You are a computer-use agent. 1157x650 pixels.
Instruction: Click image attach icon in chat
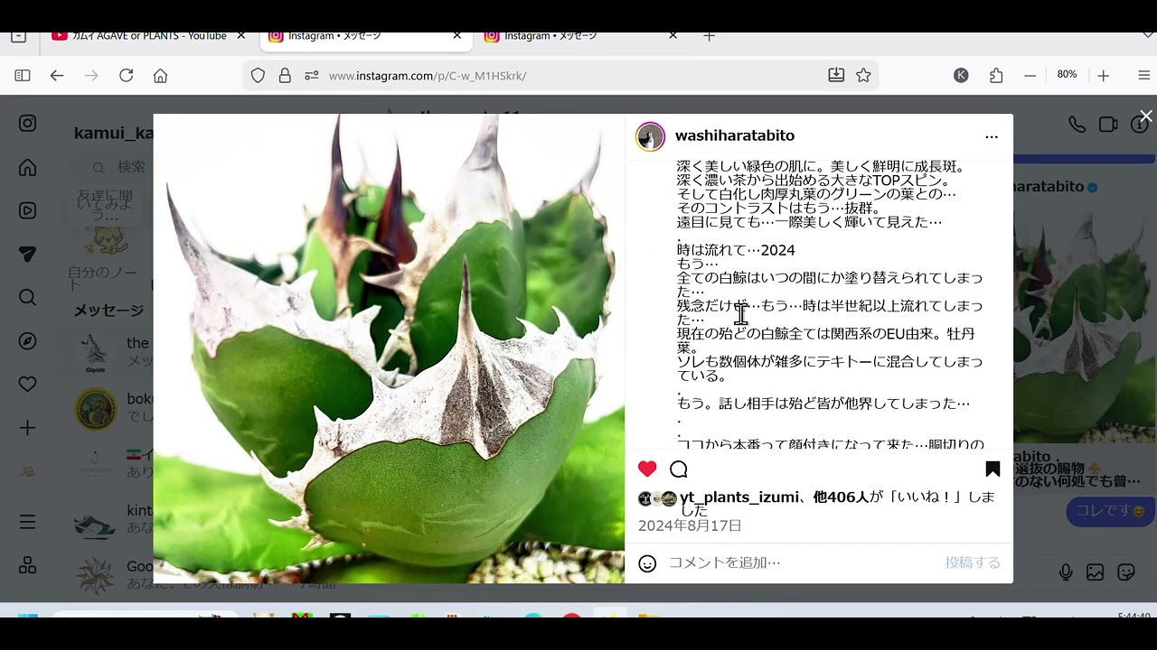click(1096, 571)
